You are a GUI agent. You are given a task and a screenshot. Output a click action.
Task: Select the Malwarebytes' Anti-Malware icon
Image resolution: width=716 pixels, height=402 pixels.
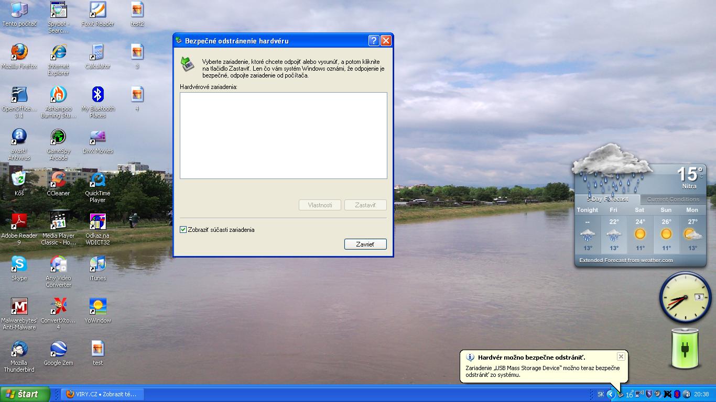click(x=19, y=307)
